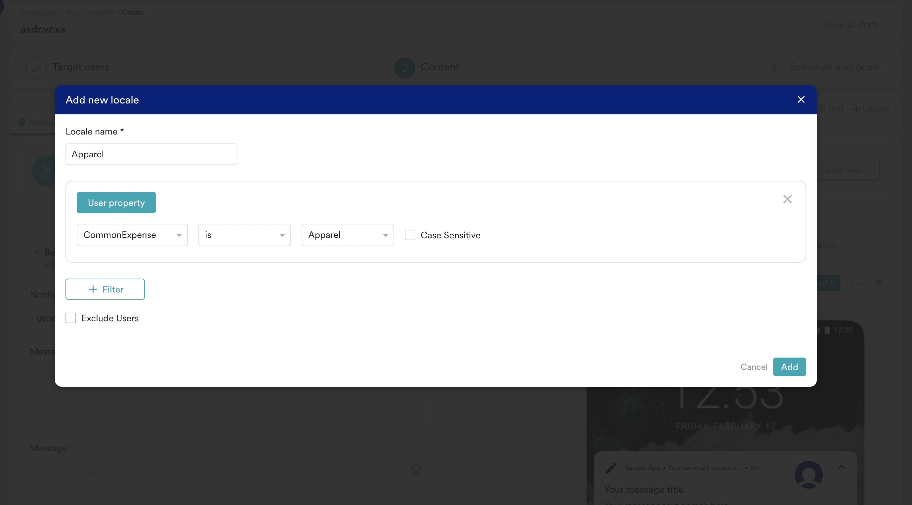Check the Exclude Users box

pyautogui.click(x=71, y=318)
